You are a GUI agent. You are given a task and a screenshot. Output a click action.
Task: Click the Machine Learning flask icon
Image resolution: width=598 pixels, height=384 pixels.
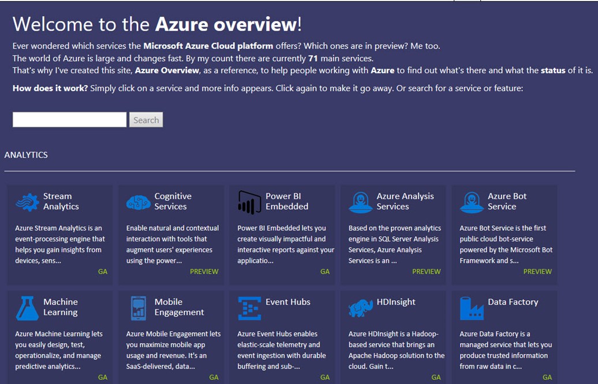(x=27, y=308)
